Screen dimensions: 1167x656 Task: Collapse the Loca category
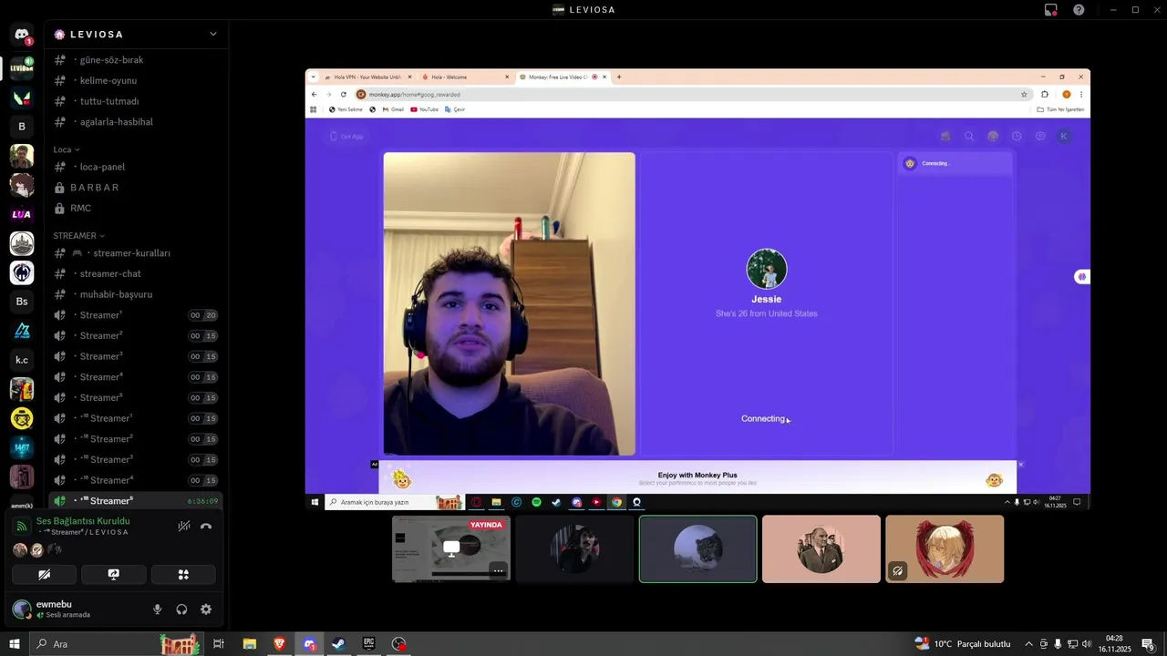coord(67,149)
